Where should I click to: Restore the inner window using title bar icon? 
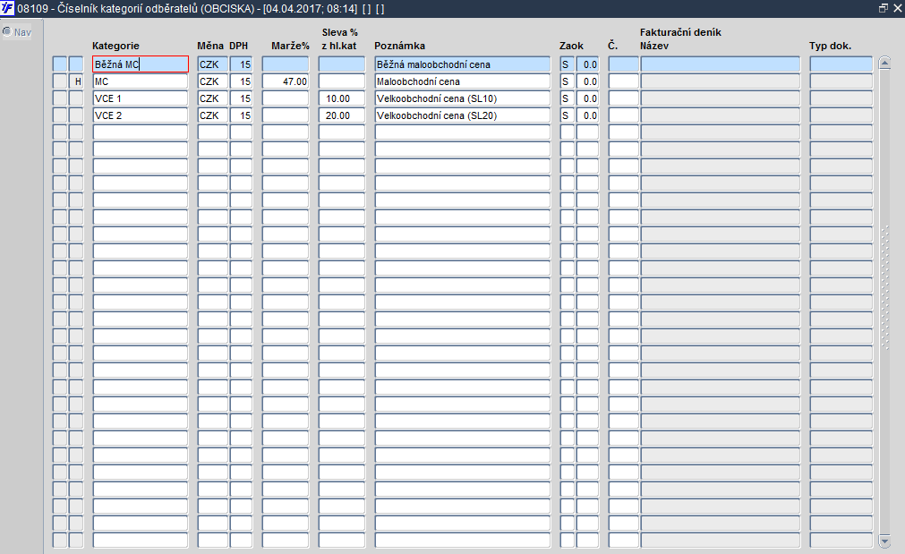tap(883, 8)
